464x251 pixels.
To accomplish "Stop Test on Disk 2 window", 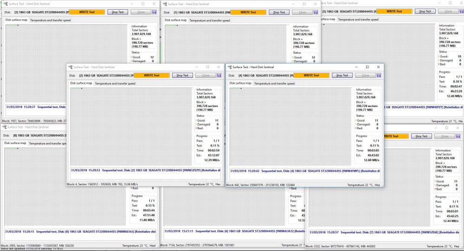I will 182,75.
